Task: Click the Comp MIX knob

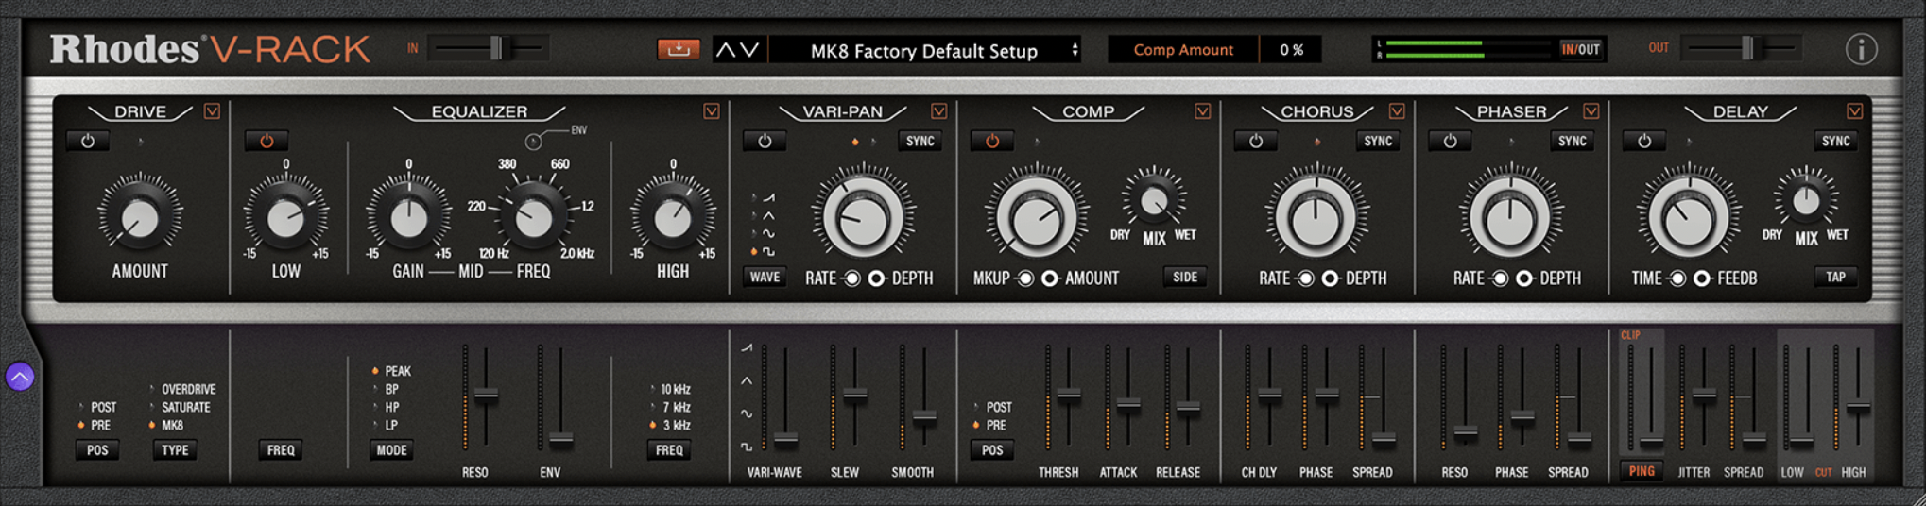Action: pyautogui.click(x=1154, y=200)
